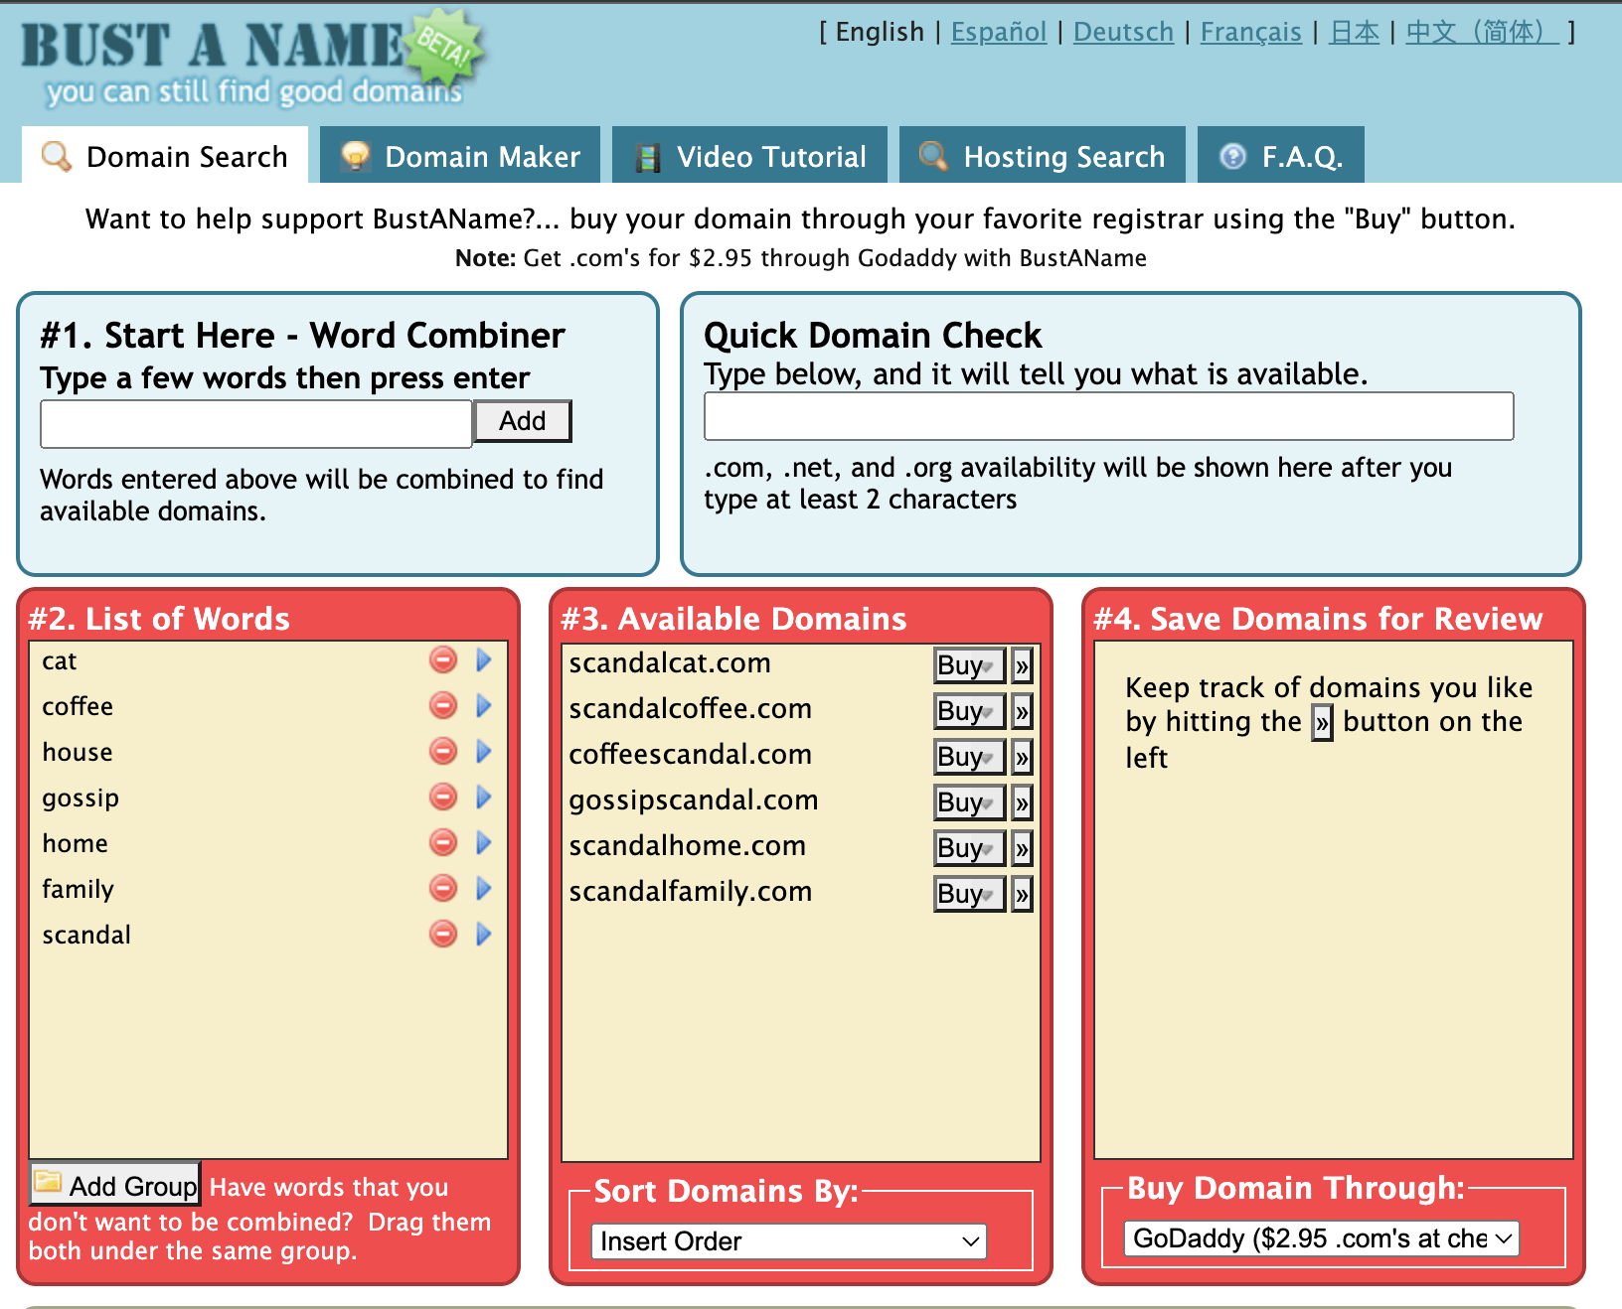Switch to the Domain Search tab
This screenshot has height=1309, width=1622.
pos(165,156)
